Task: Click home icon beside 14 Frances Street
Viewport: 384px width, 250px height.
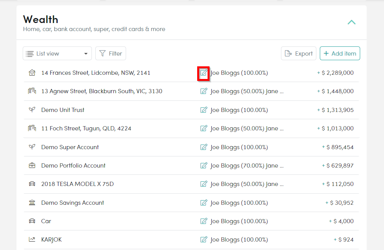Action: [x=32, y=72]
